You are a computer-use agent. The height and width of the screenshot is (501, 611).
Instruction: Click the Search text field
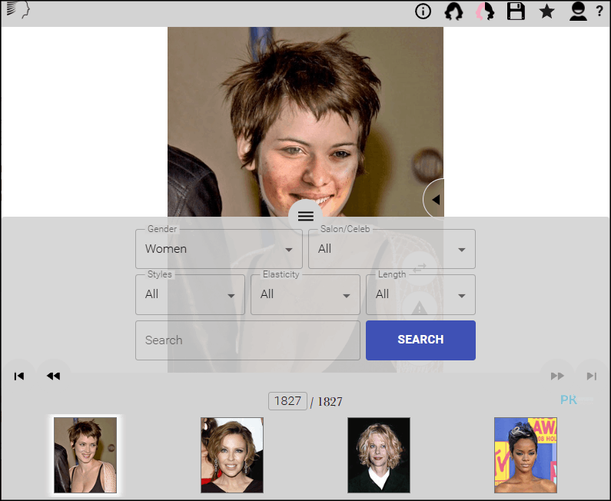(x=247, y=340)
